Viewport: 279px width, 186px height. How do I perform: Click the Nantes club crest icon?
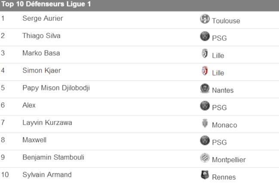(x=205, y=88)
